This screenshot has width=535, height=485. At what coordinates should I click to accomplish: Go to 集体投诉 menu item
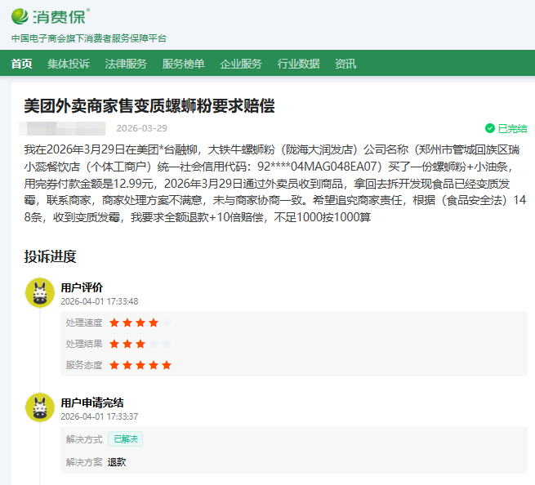pyautogui.click(x=69, y=64)
